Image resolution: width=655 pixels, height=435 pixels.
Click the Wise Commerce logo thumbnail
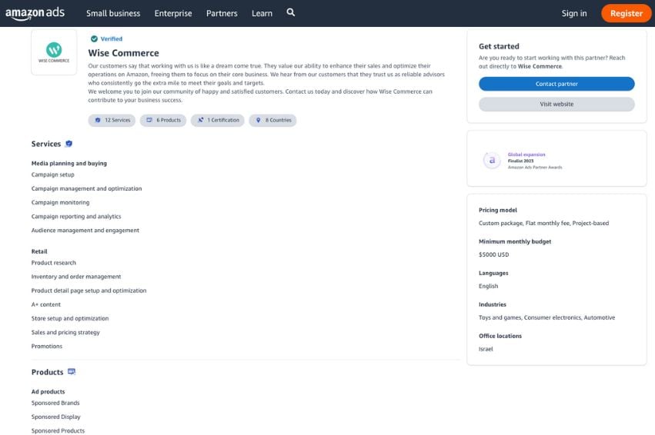tap(54, 52)
